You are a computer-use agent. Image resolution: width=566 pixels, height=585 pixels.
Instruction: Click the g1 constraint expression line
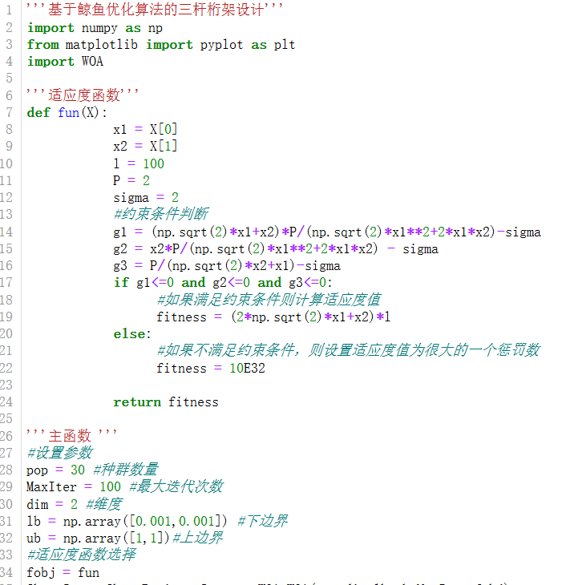coord(327,232)
